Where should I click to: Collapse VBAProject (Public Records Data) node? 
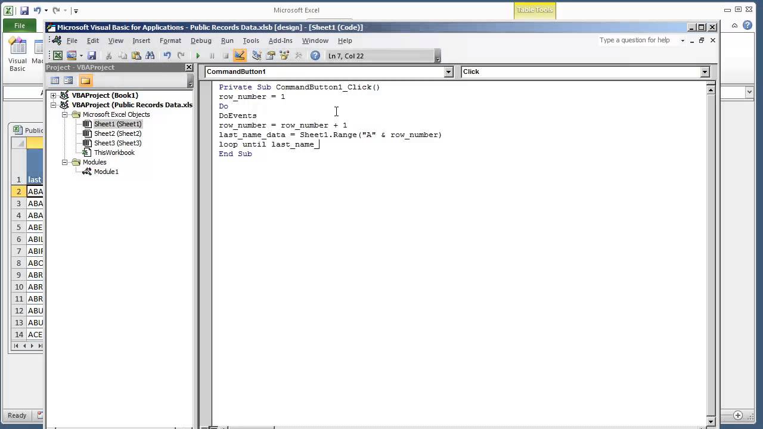(x=54, y=105)
